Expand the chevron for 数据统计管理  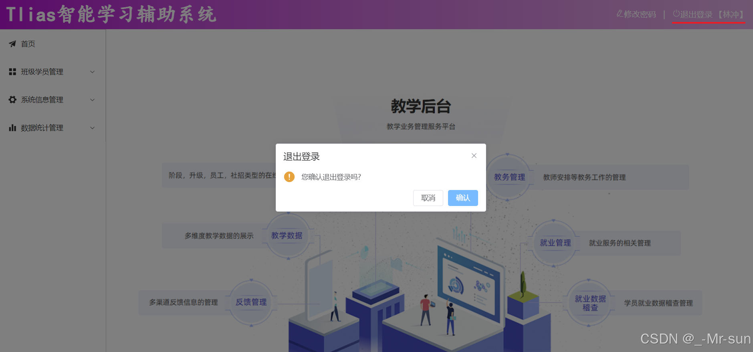(92, 128)
